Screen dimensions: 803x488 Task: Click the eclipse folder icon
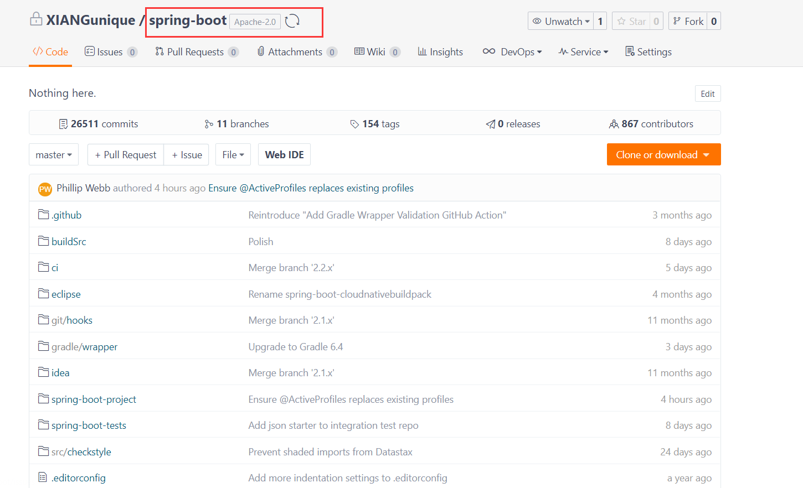point(43,293)
